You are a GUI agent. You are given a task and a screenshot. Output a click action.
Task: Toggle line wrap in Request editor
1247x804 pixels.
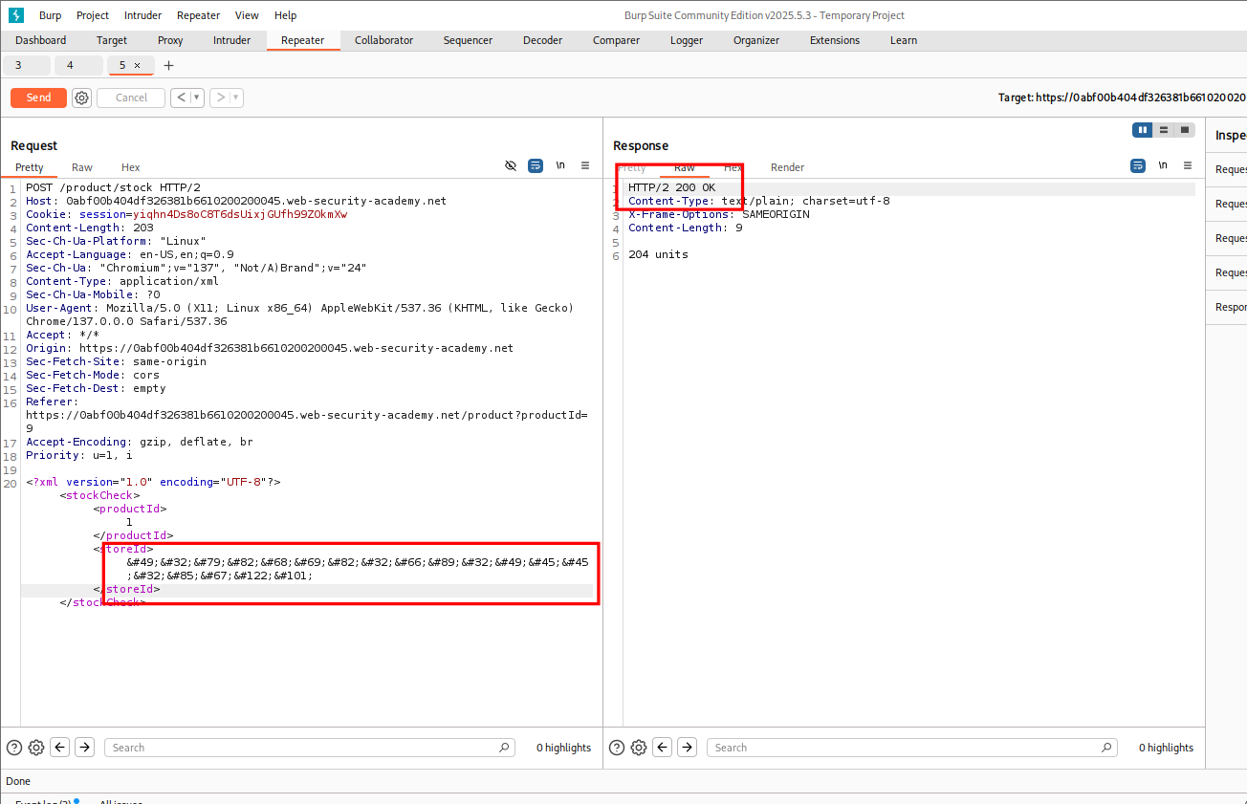click(x=536, y=165)
